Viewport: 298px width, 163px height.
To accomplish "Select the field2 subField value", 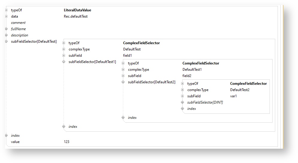I will pos(187,76).
